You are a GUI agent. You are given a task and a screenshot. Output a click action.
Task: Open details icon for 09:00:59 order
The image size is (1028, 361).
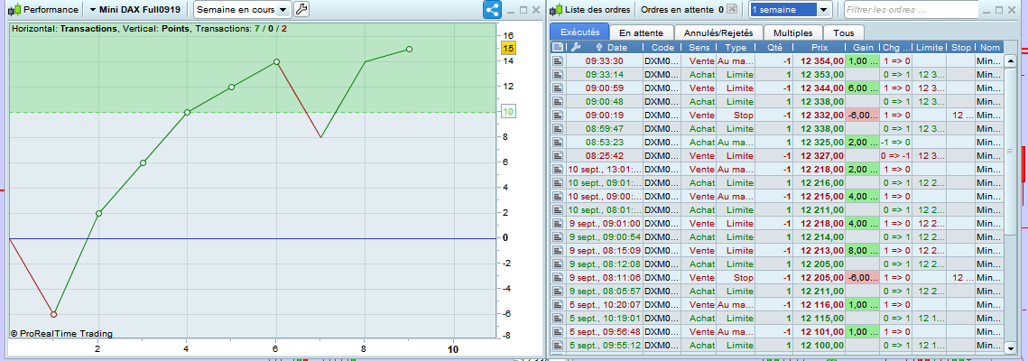pyautogui.click(x=558, y=88)
